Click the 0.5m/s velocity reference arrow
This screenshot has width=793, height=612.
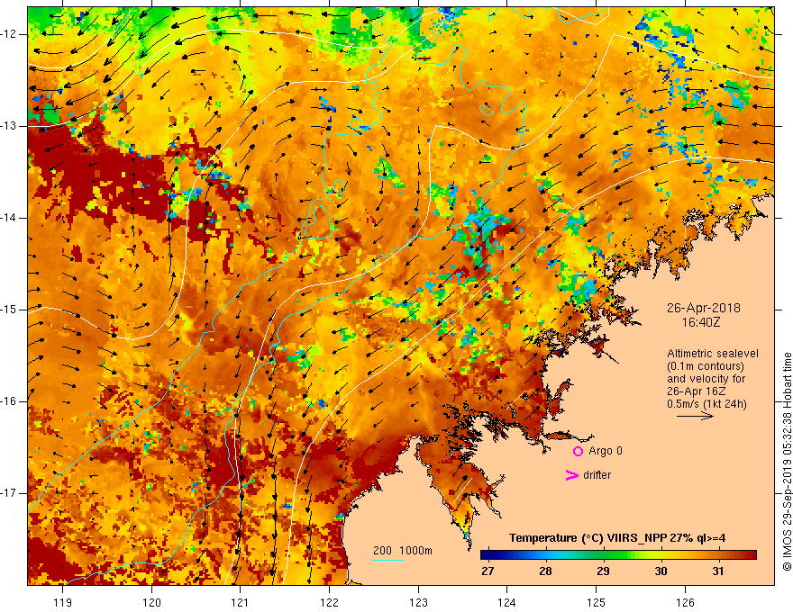pyautogui.click(x=695, y=416)
